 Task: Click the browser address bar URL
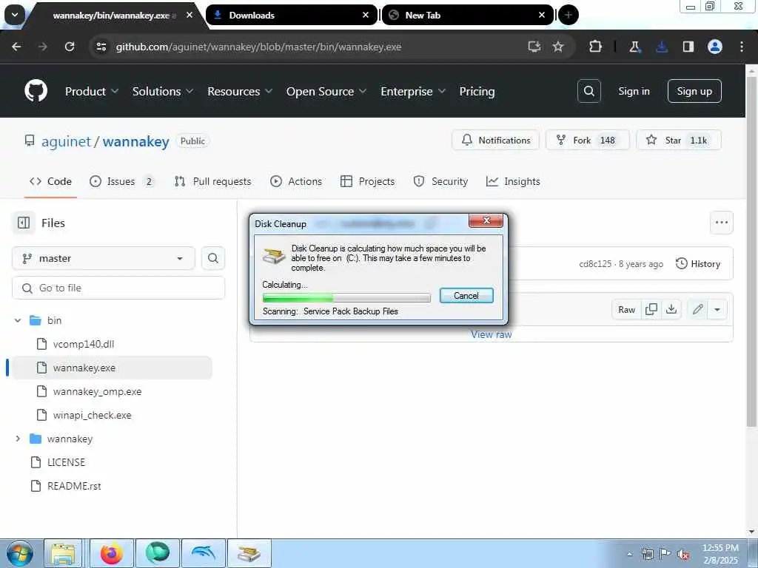pos(258,47)
